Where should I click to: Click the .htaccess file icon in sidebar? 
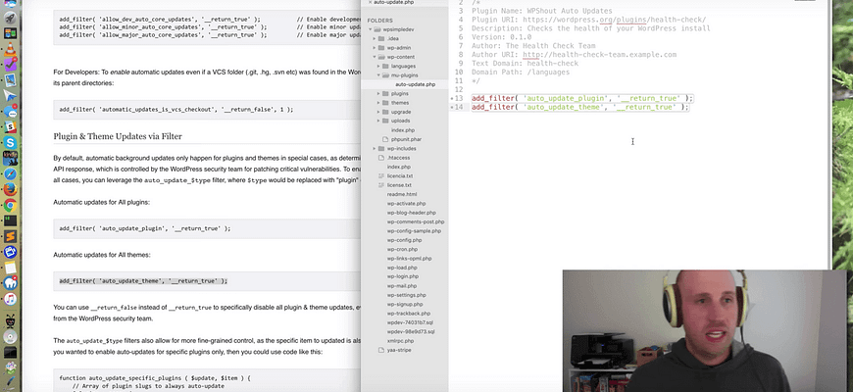tap(381, 158)
